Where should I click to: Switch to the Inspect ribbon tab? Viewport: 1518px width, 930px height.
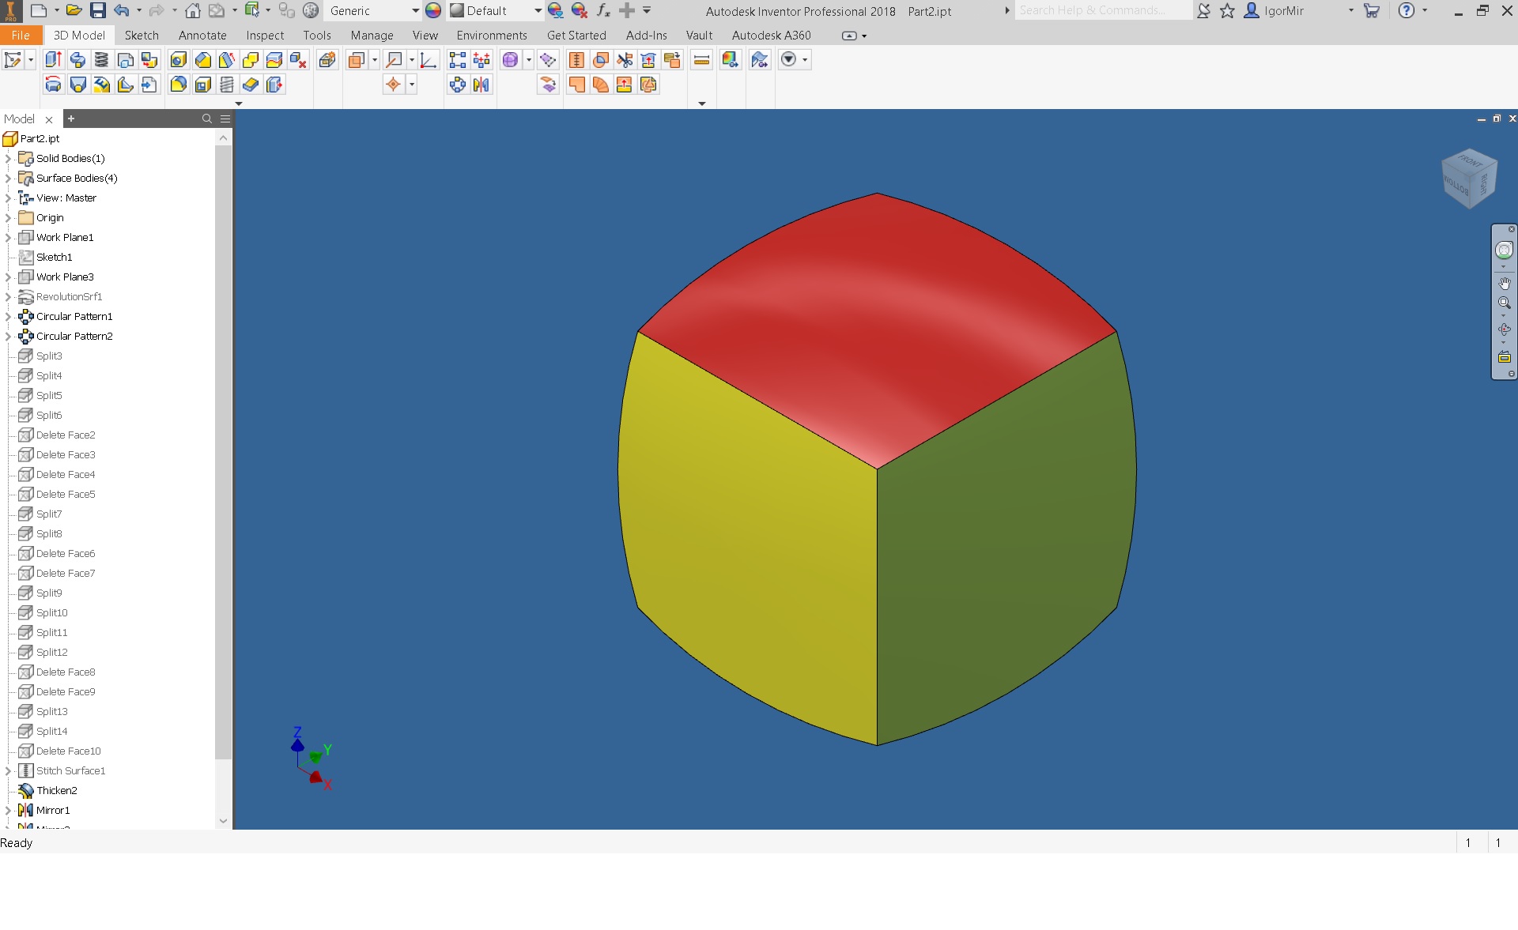[265, 35]
